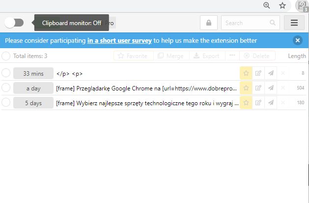Sort items by Length column
This screenshot has height=203, width=309.
297,56
